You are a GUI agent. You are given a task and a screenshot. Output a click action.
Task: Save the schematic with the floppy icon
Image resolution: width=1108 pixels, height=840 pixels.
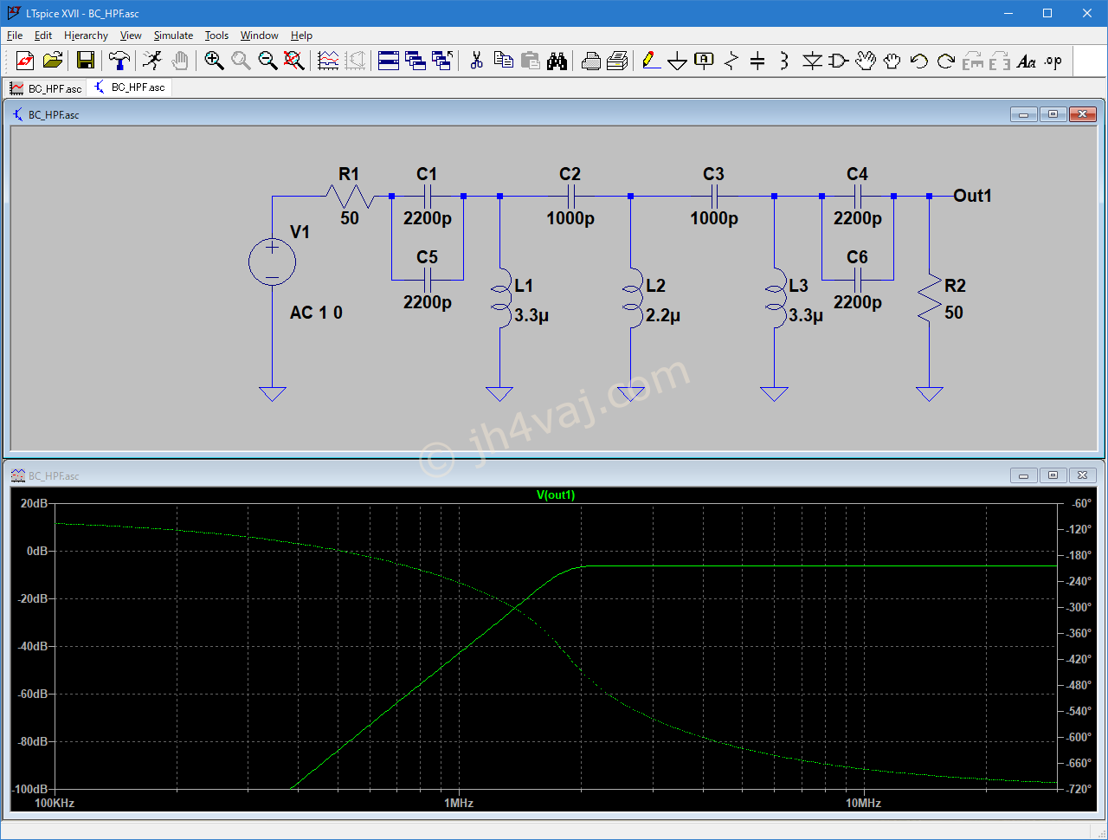(x=85, y=61)
